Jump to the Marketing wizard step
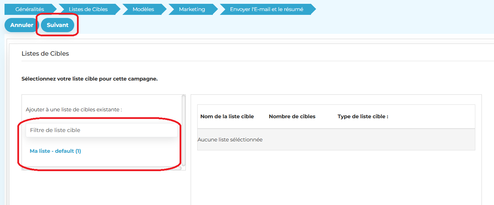Viewport: 494px width, 205px height. point(192,9)
